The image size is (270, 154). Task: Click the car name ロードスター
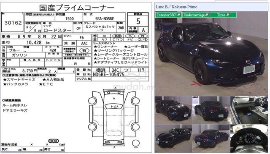click(x=57, y=30)
